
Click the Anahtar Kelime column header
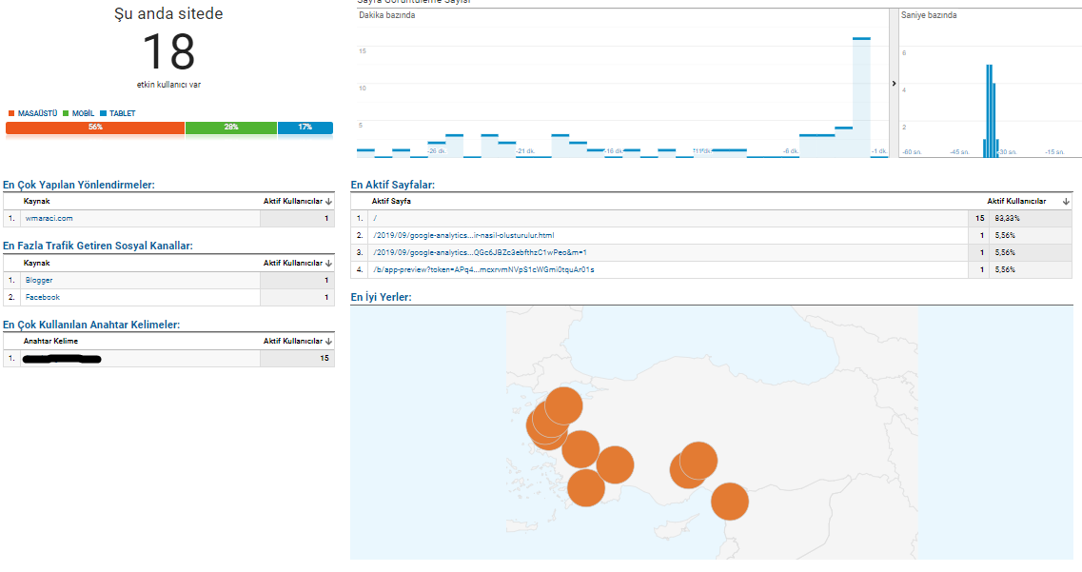[50, 341]
